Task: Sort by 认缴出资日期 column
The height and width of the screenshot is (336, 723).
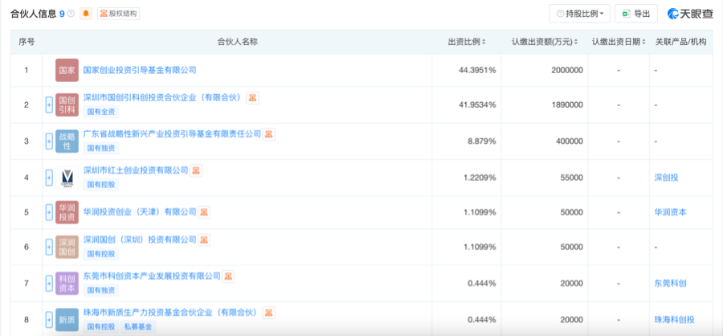Action: click(x=618, y=42)
